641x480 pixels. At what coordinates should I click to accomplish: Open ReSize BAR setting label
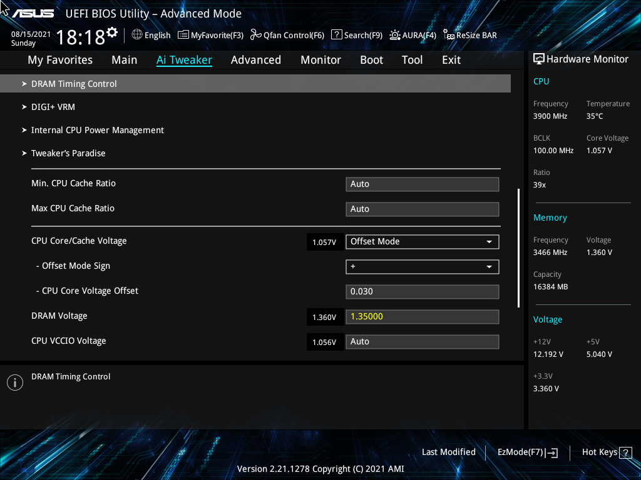click(x=476, y=36)
